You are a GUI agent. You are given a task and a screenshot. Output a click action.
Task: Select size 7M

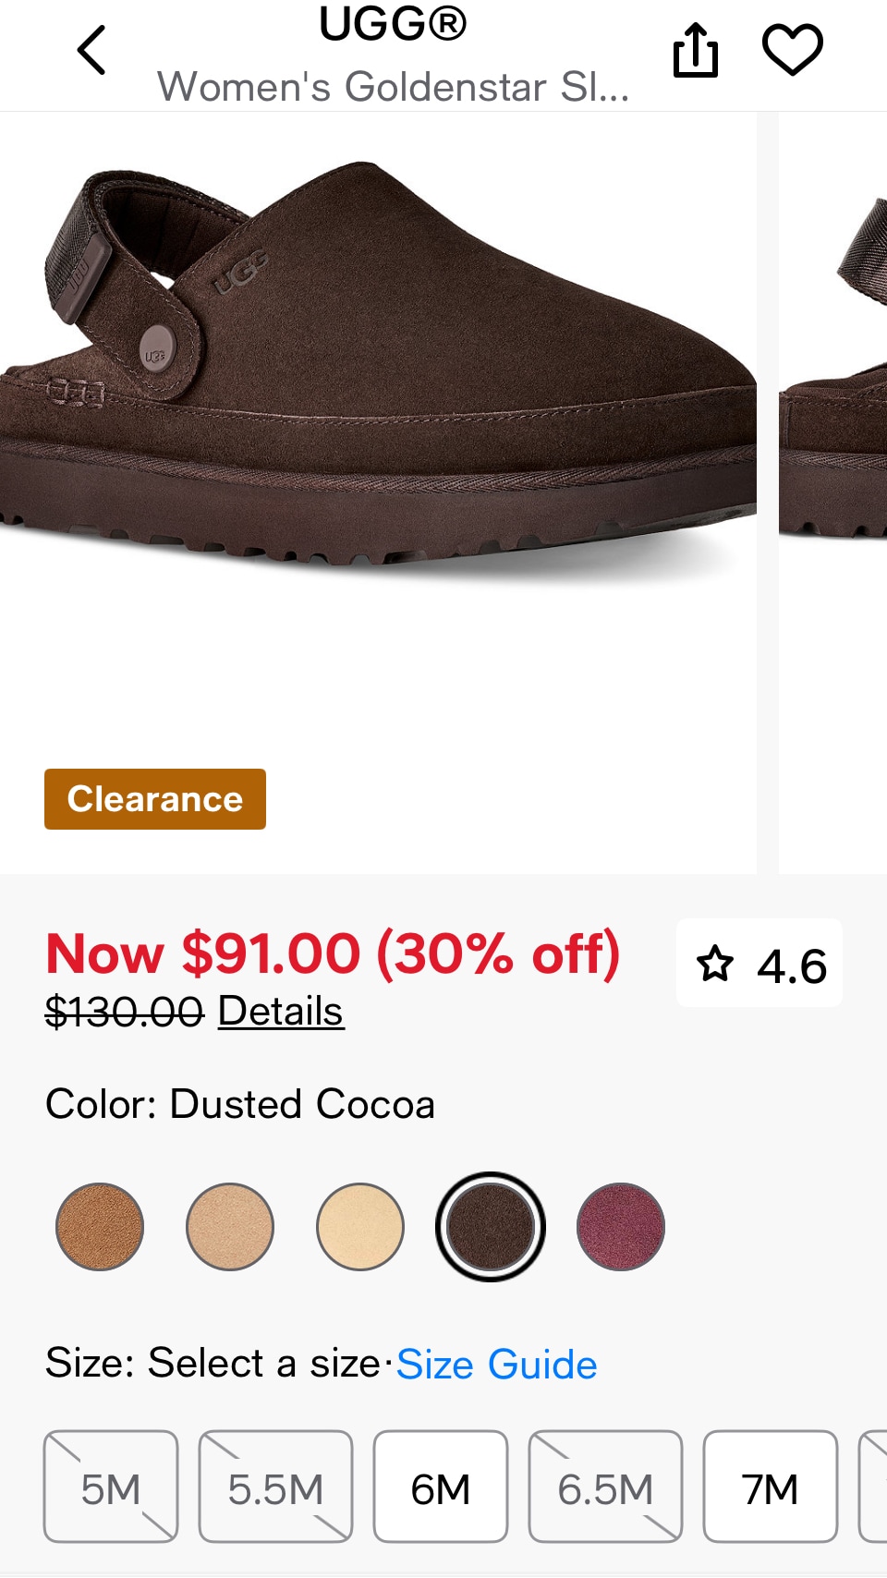pyautogui.click(x=770, y=1487)
